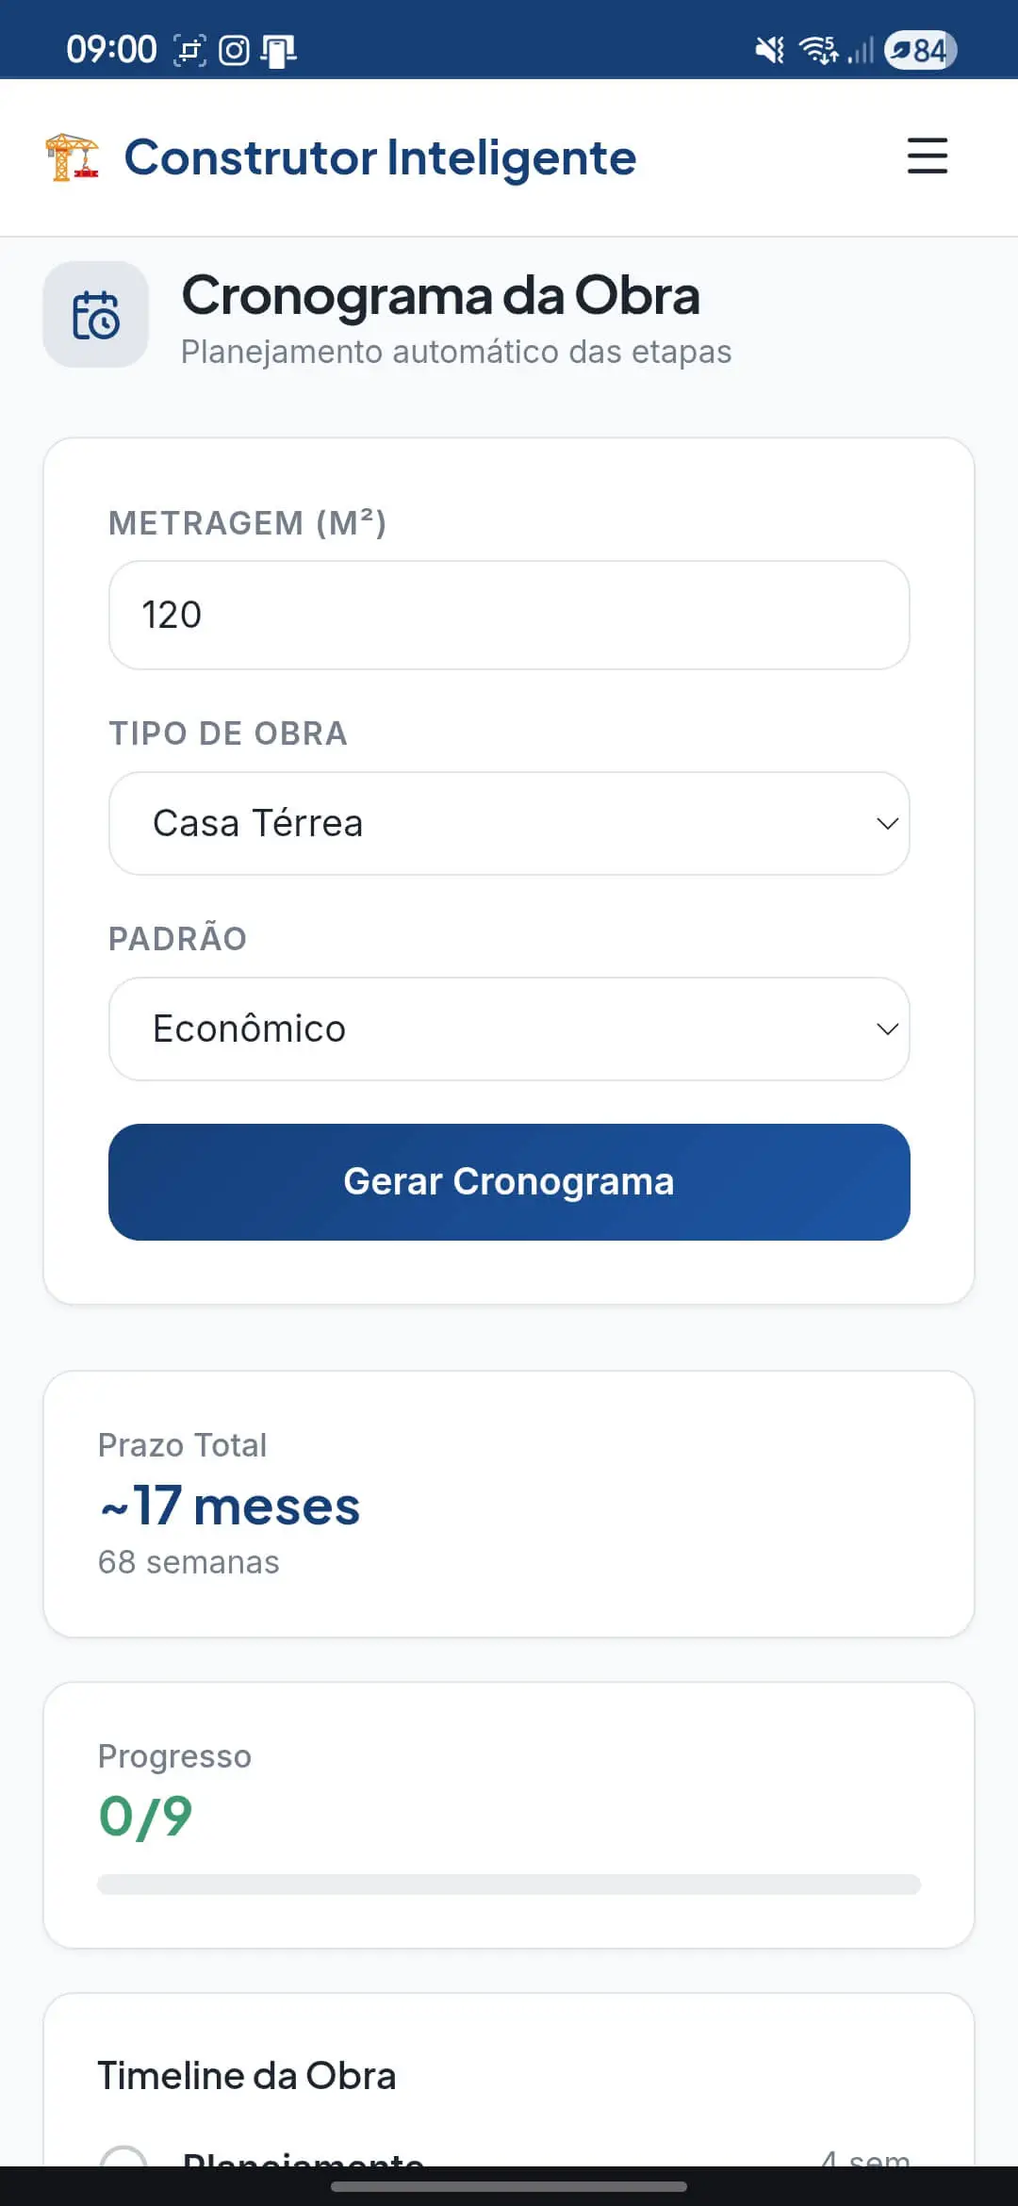Focus the Metragem input field
The width and height of the screenshot is (1018, 2206).
(509, 615)
